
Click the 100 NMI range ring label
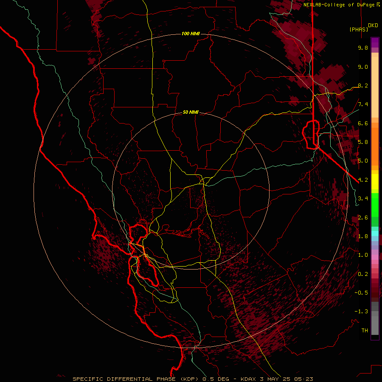(x=191, y=34)
